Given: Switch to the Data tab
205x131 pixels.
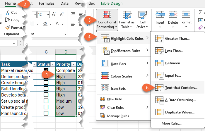Looking at the screenshot, I should click(x=64, y=4).
